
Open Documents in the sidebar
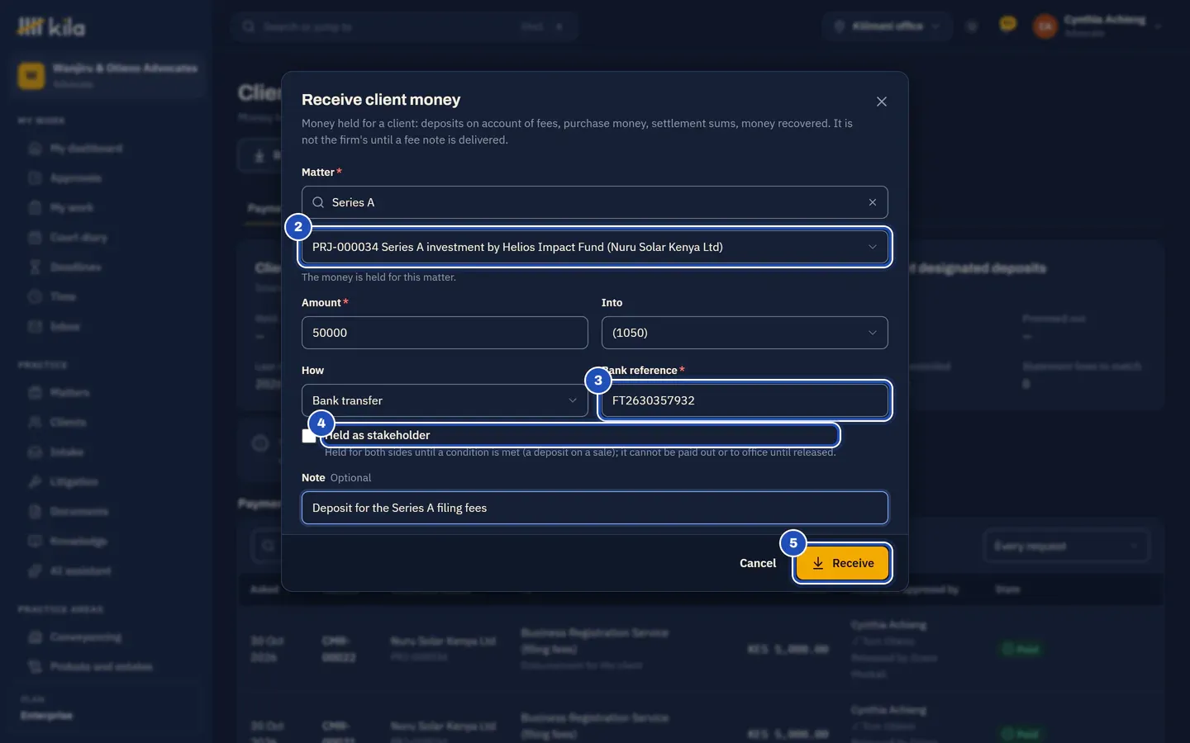(79, 512)
